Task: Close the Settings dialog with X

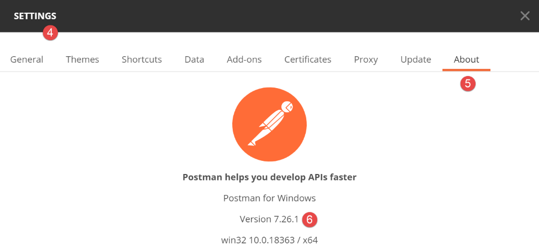Action: tap(525, 16)
